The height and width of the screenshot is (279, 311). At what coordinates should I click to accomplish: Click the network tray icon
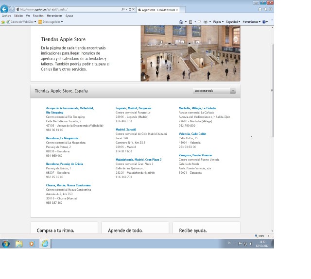245,244
